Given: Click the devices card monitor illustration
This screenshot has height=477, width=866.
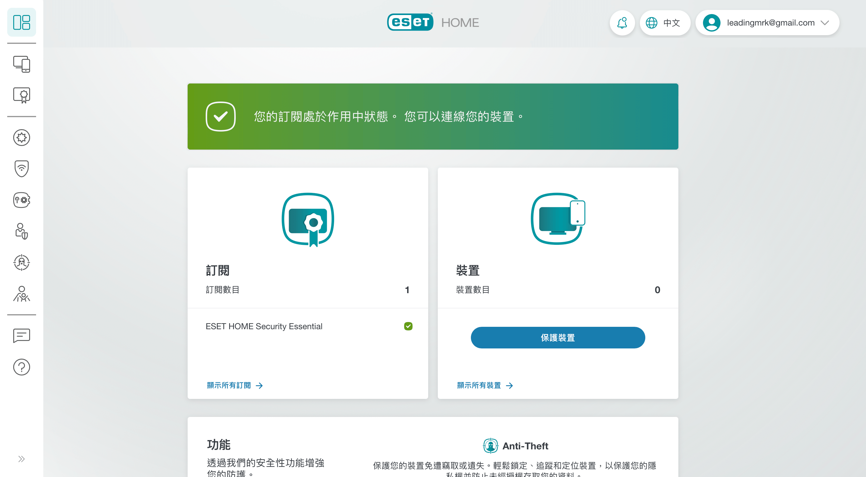Looking at the screenshot, I should (558, 219).
